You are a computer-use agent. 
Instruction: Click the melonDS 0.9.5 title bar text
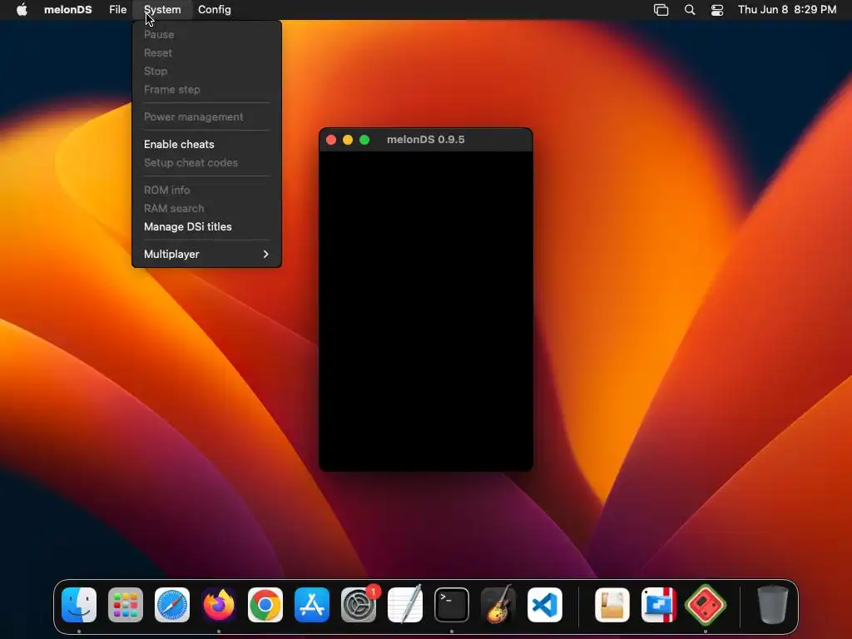425,140
